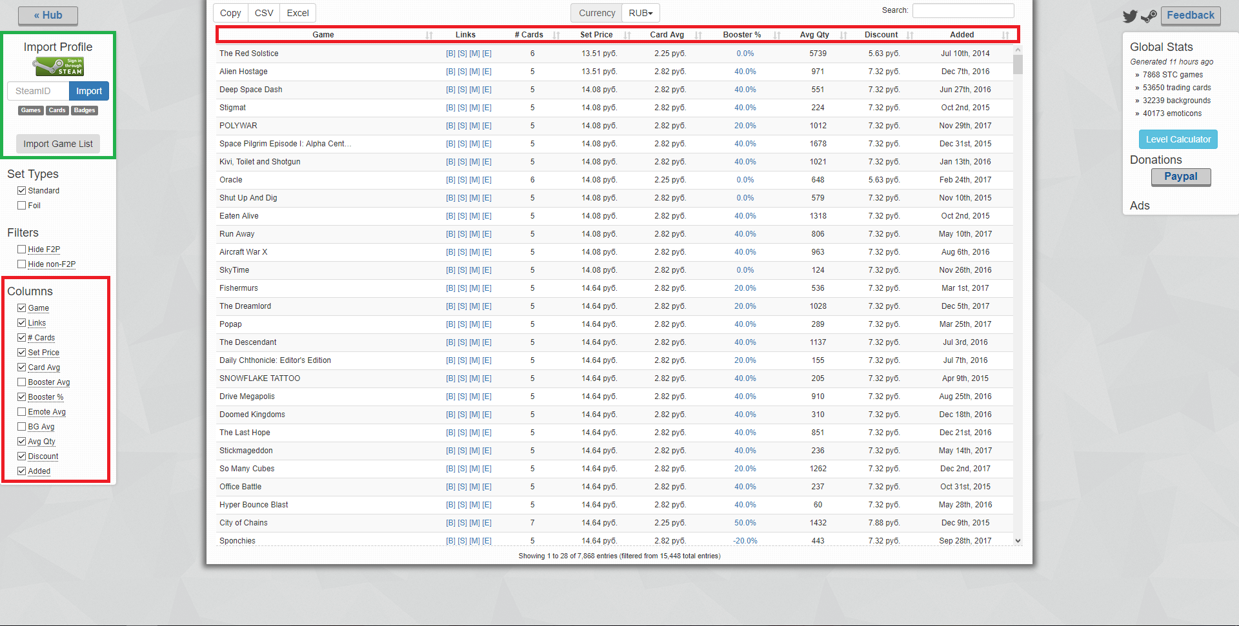1239x626 pixels.
Task: Go back to Hub
Action: point(48,15)
